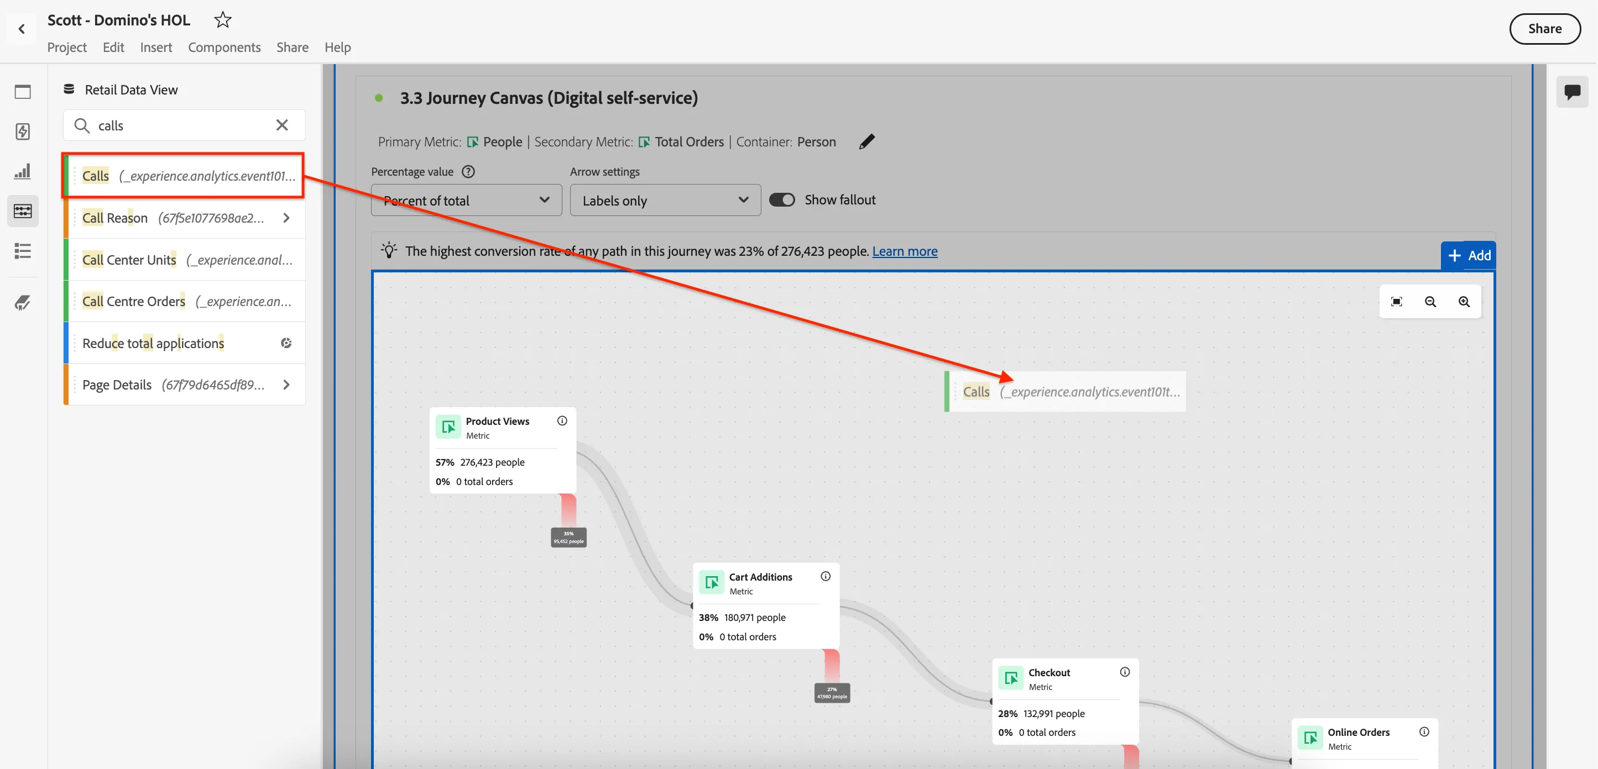Open the Insert menu
Screen dimensions: 1598x769
coord(156,47)
